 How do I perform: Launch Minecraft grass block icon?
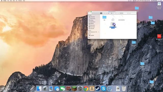coord(74,89)
